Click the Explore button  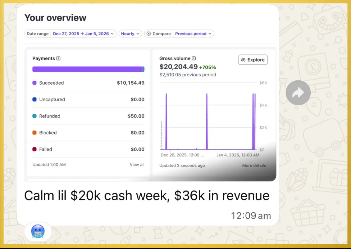tap(253, 60)
